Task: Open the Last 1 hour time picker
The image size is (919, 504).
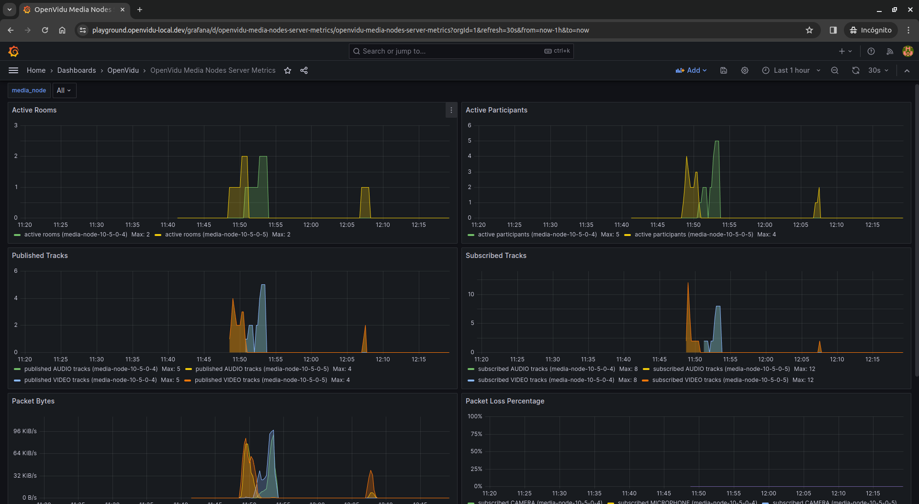Action: coord(791,70)
